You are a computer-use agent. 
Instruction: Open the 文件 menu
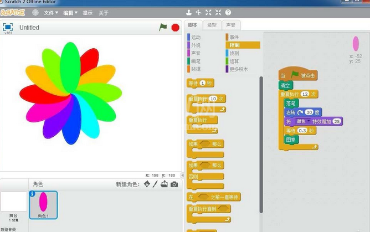click(51, 13)
